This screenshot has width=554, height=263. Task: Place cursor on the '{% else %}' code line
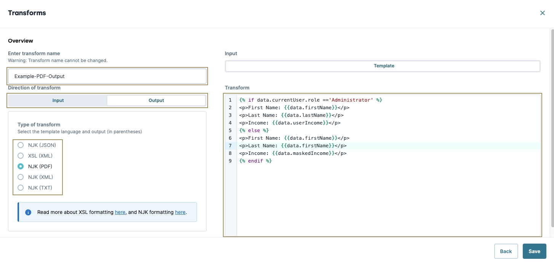254,131
